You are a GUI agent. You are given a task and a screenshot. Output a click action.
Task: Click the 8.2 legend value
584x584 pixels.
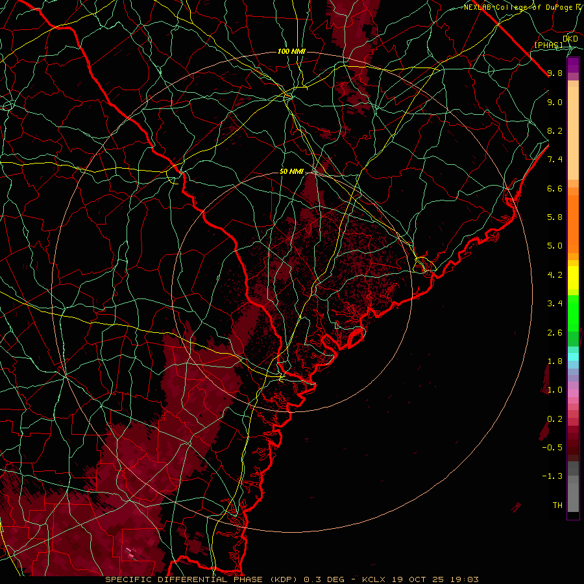click(555, 130)
